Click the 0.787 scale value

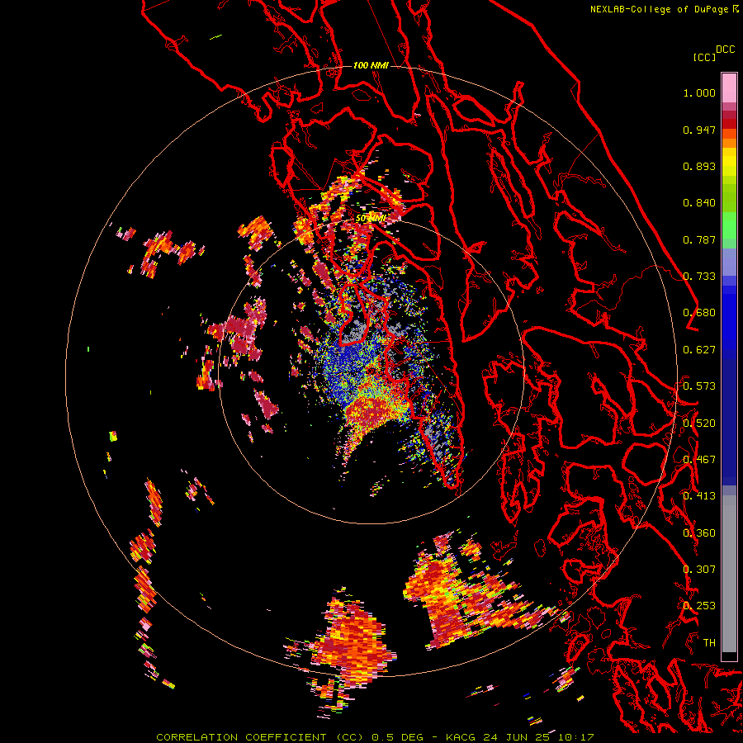699,239
